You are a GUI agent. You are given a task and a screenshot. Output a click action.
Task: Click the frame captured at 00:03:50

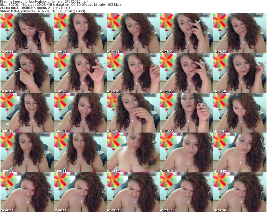coord(240,73)
